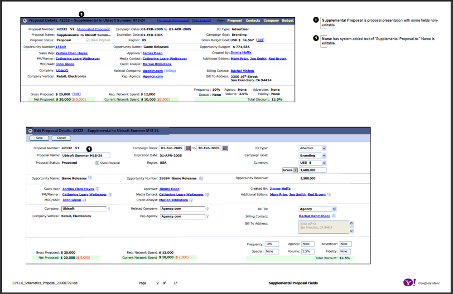Click the Yahoo! logo at bottom right
The image size is (453, 294).
pyautogui.click(x=409, y=282)
